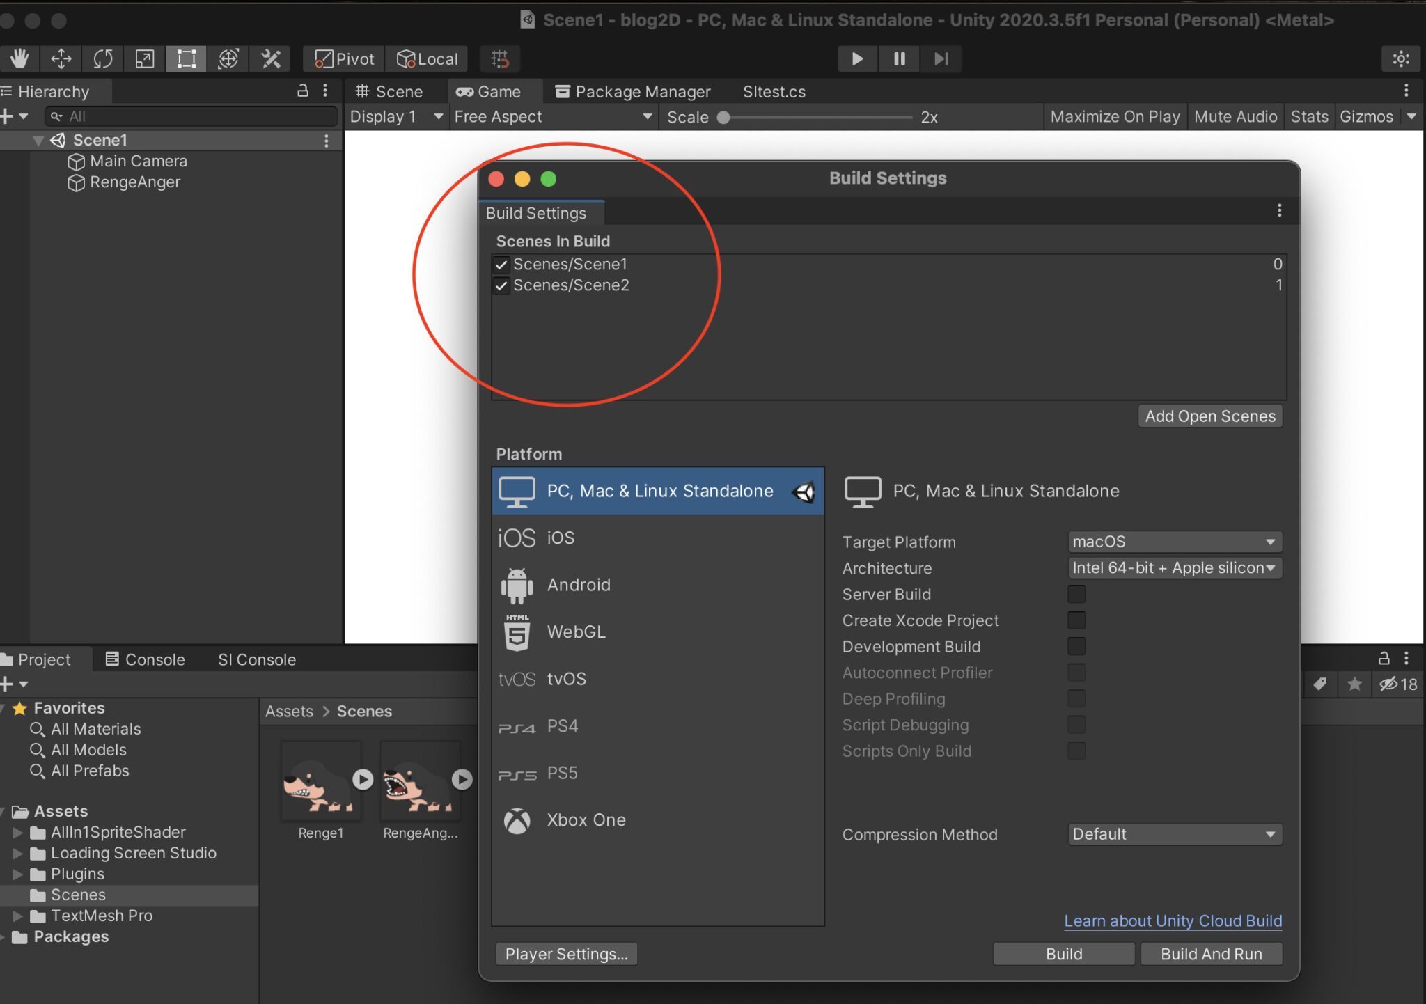Expand the Loading Screen Studio folder
This screenshot has height=1004, width=1426.
[18, 854]
